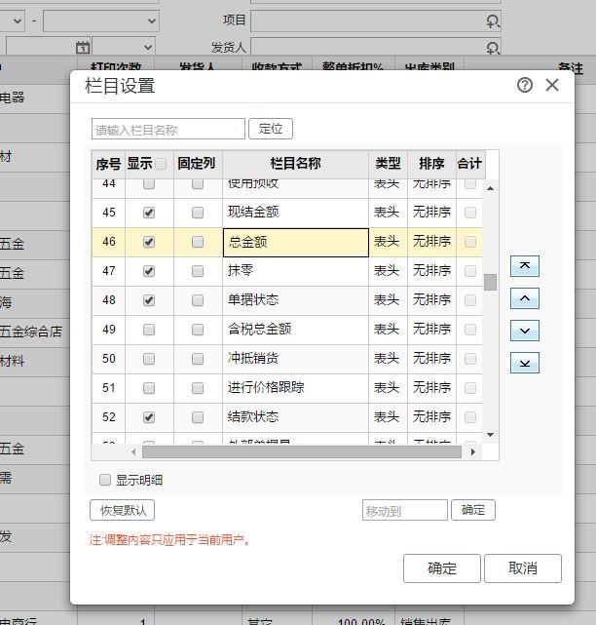Select the 抹零 cell
Viewport: 596px width, 625px height.
click(x=296, y=271)
